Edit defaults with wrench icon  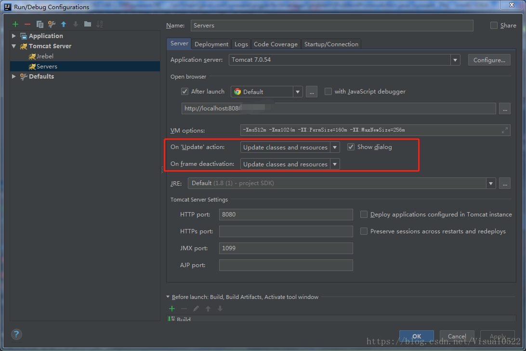[x=52, y=24]
